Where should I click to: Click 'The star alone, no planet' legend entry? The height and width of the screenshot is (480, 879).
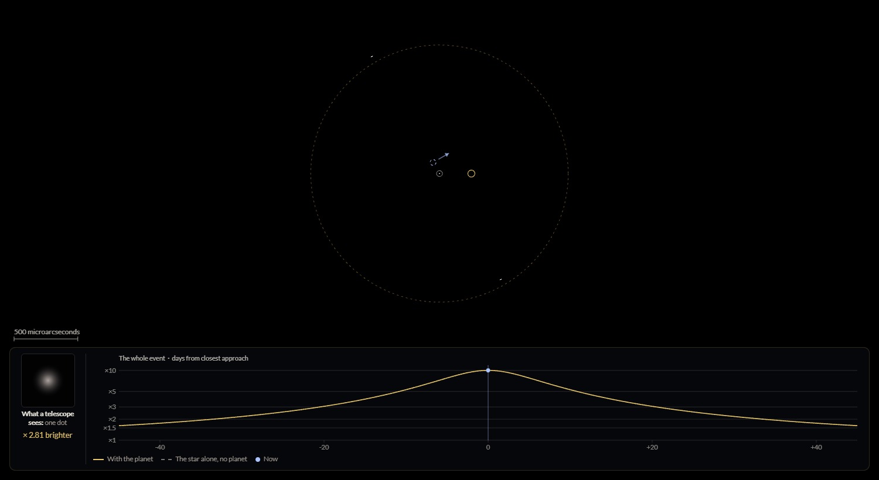(204, 459)
